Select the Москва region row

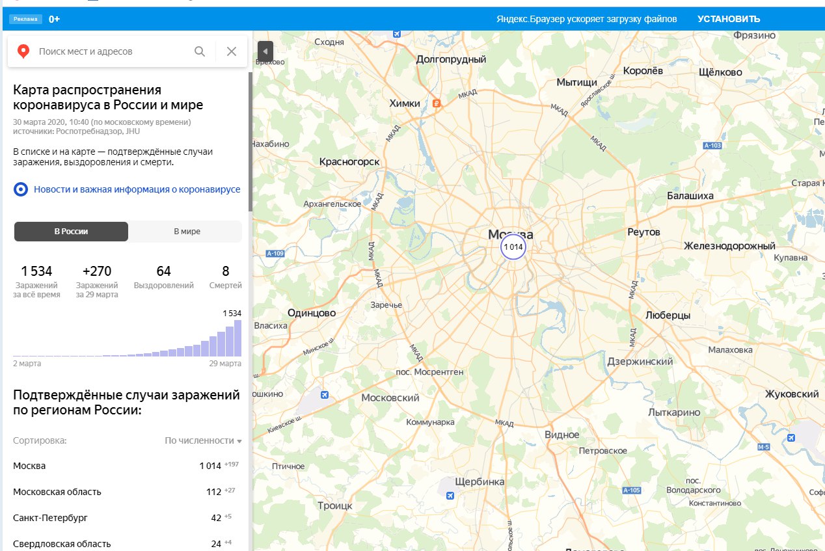click(128, 466)
